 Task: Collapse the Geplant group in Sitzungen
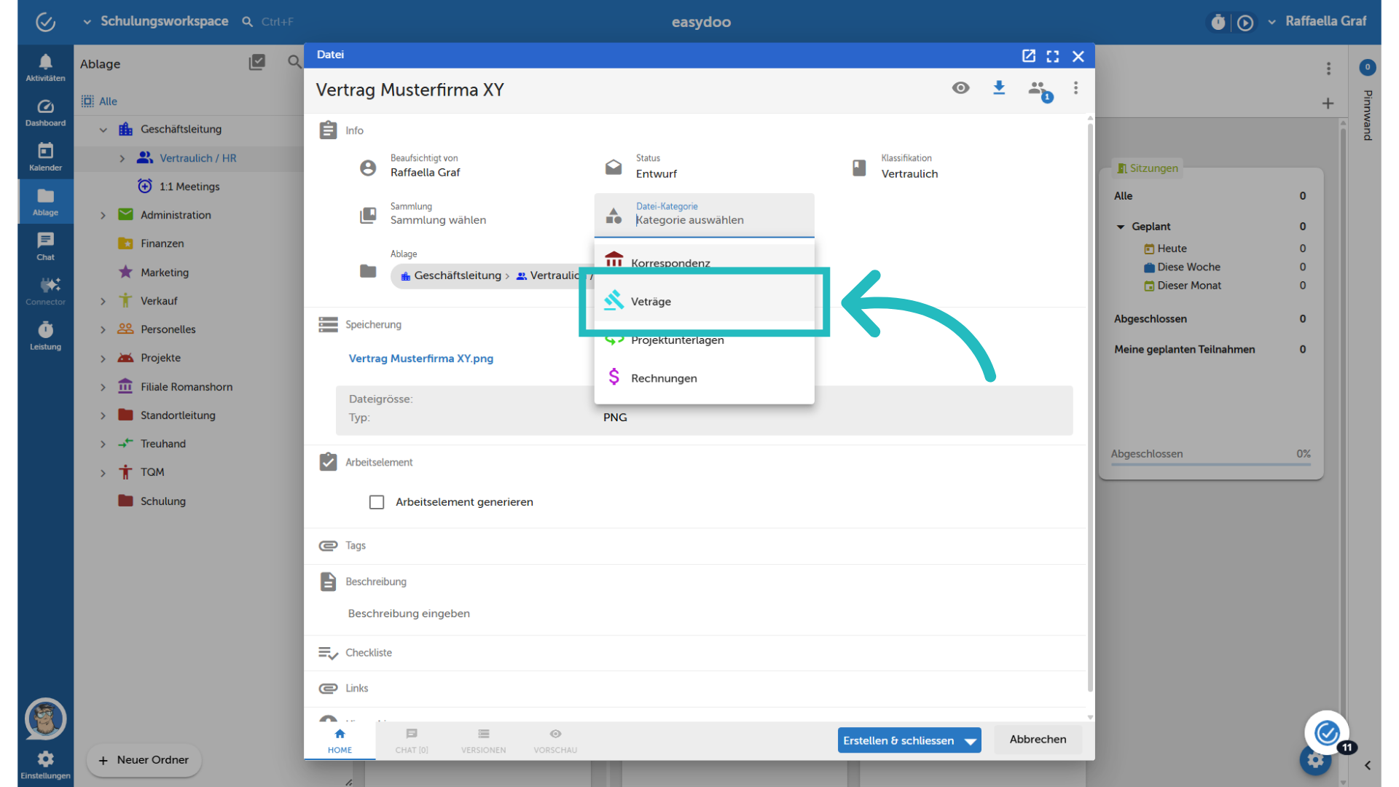[1121, 227]
